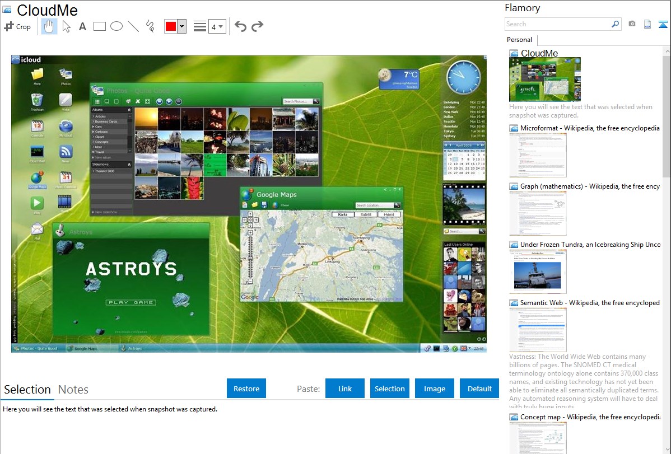
Task: Switch to the Notes tab
Action: (x=73, y=390)
